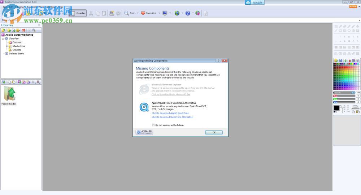Open the Librarian menu

point(20,7)
